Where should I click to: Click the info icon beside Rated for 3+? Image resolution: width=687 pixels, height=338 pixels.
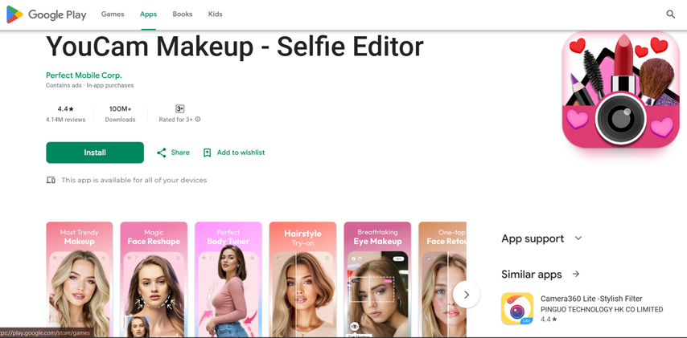(198, 120)
